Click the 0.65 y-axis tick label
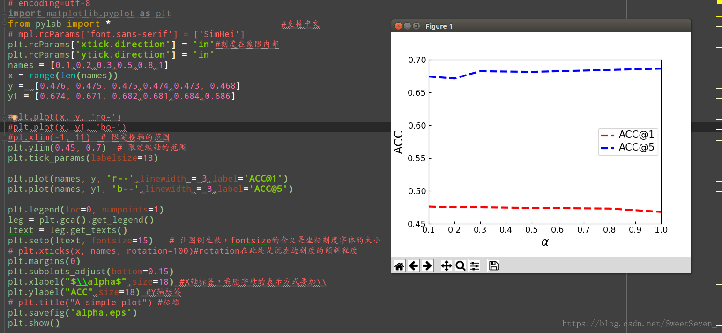 417,93
